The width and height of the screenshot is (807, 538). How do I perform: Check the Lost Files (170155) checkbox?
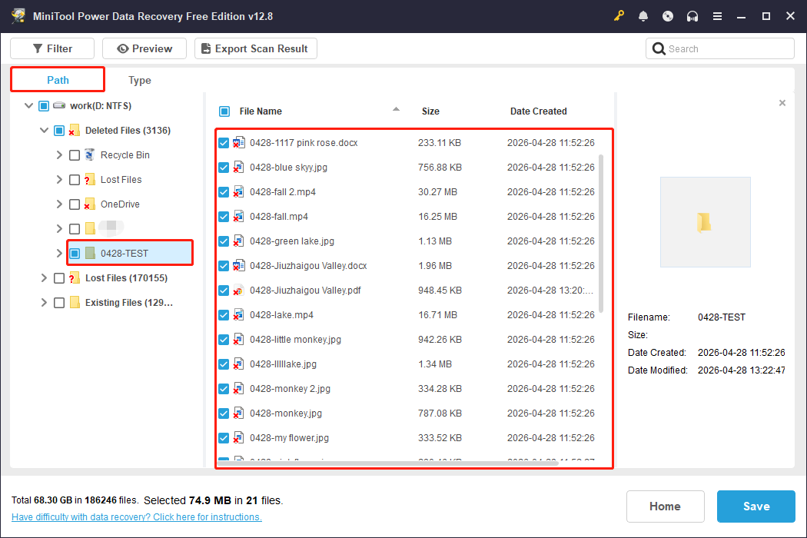click(59, 278)
